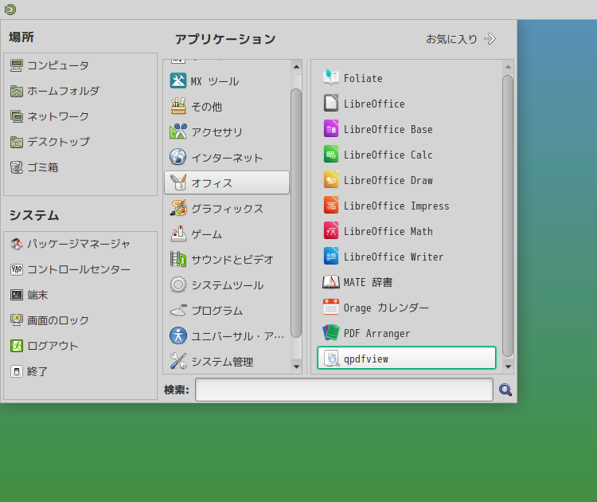Click the category list scrollbar thumb
Image resolution: width=597 pixels, height=502 pixels.
click(x=296, y=213)
